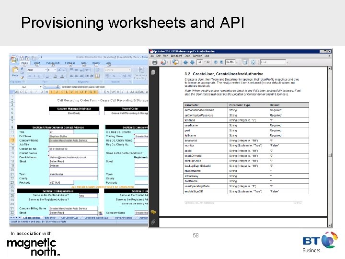Click the Insert Function fx icon
345x259 pixels.
pyautogui.click(x=57, y=87)
